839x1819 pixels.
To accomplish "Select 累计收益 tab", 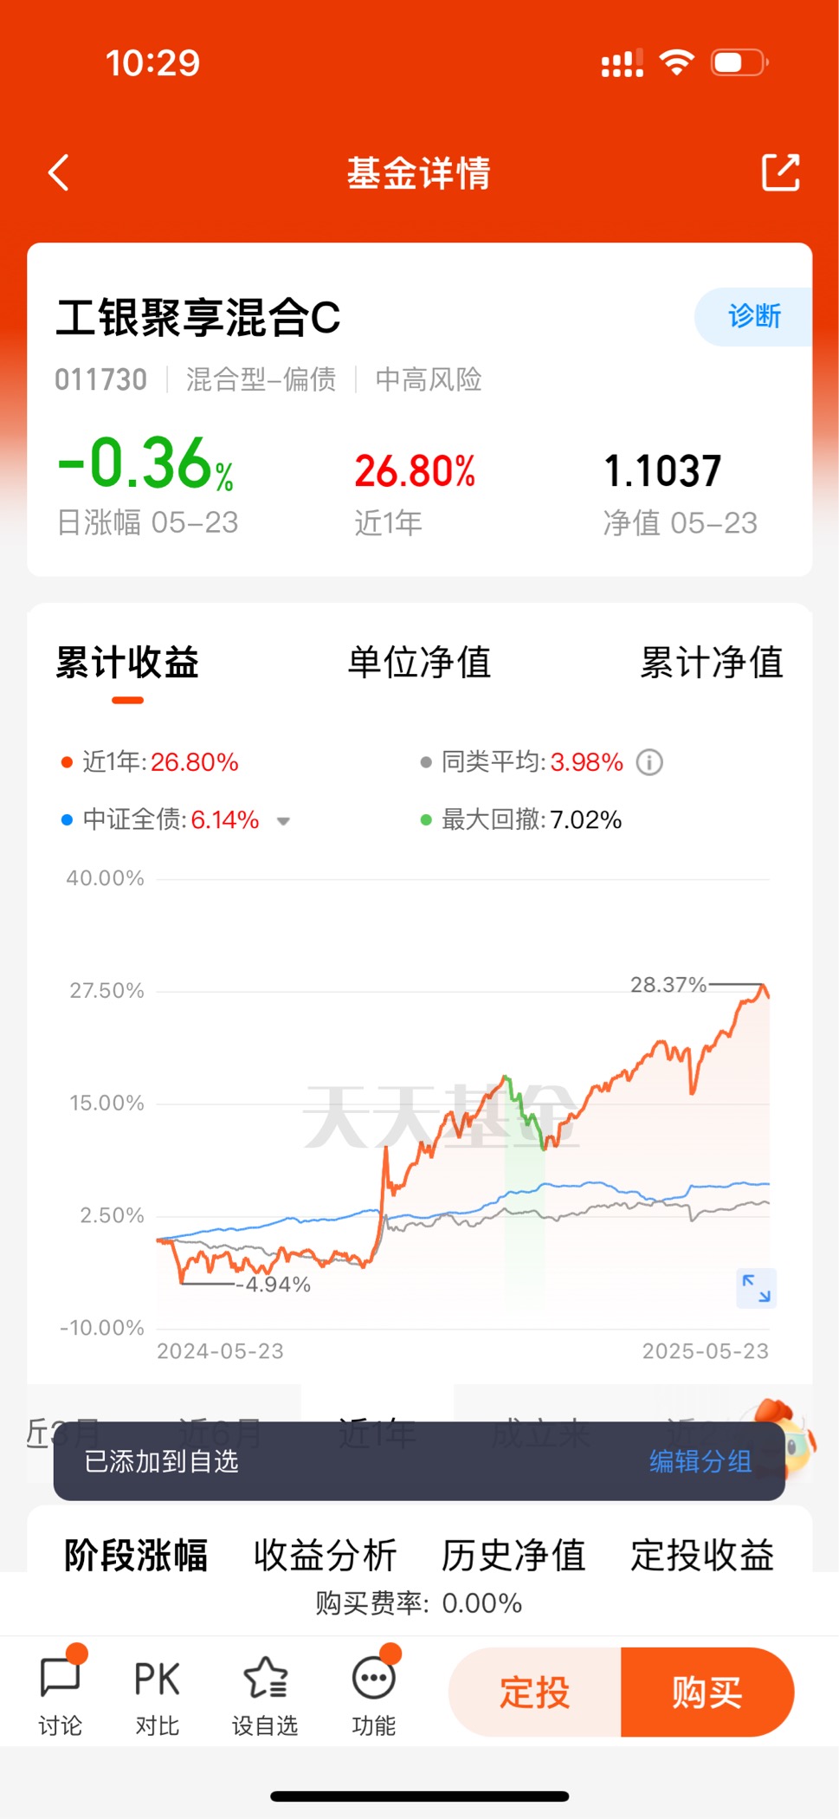I will [127, 663].
